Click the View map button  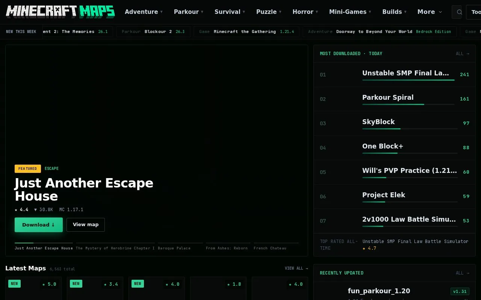pos(86,225)
